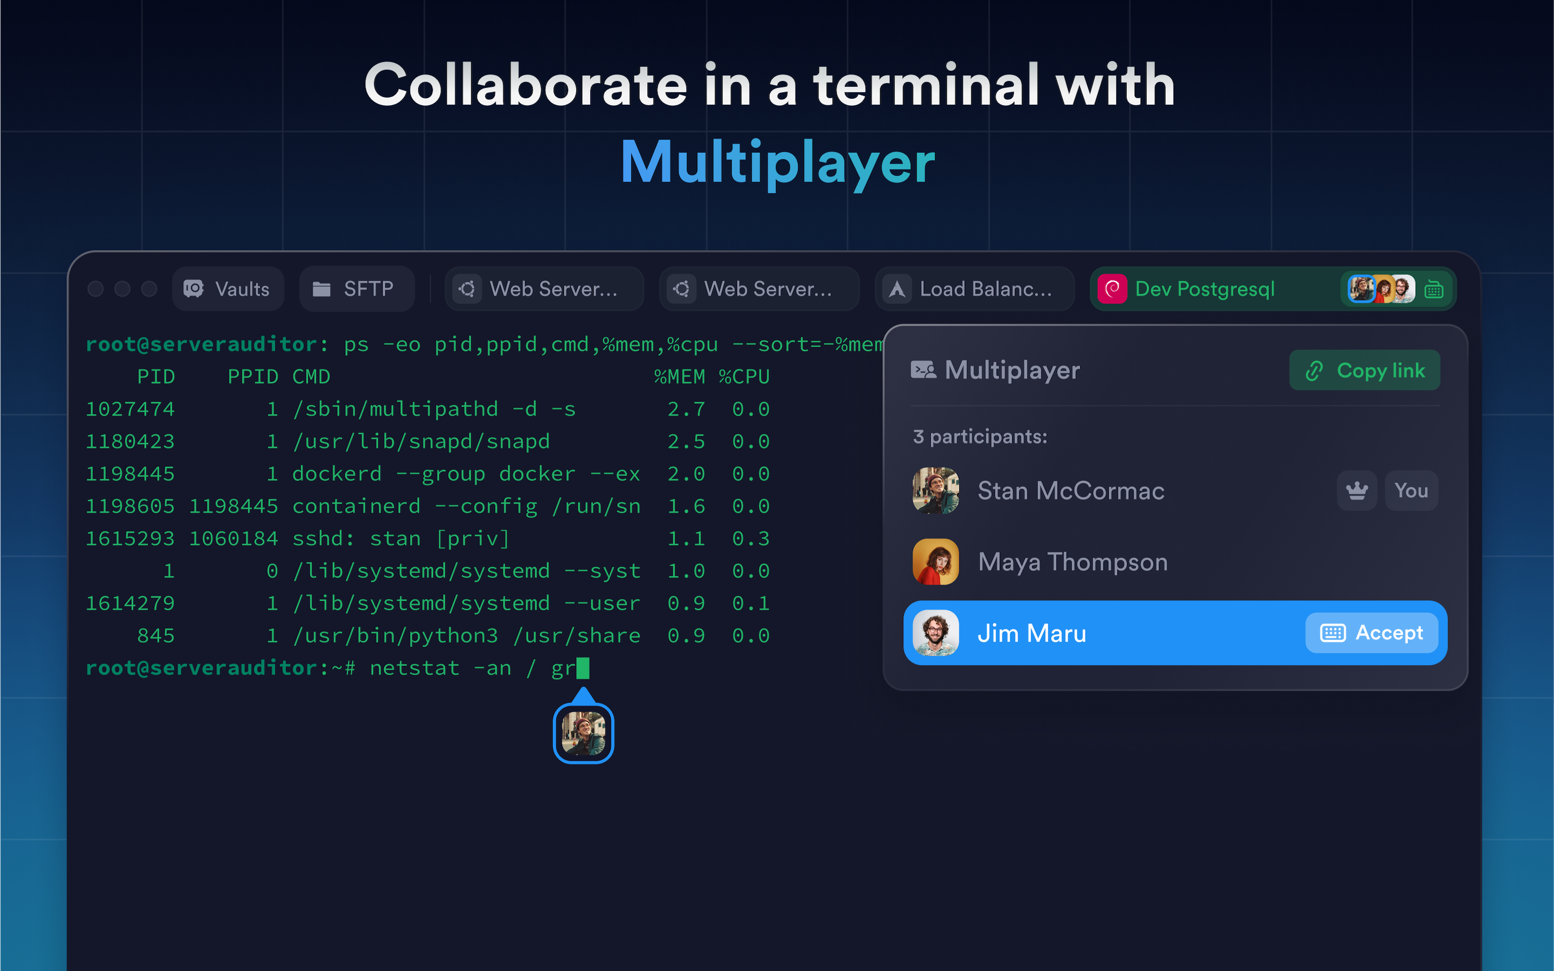Select participant Maya Thompson
This screenshot has height=971, width=1554.
pos(1175,562)
